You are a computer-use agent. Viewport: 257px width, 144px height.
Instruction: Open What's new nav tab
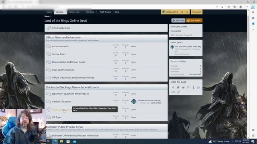(x=74, y=12)
